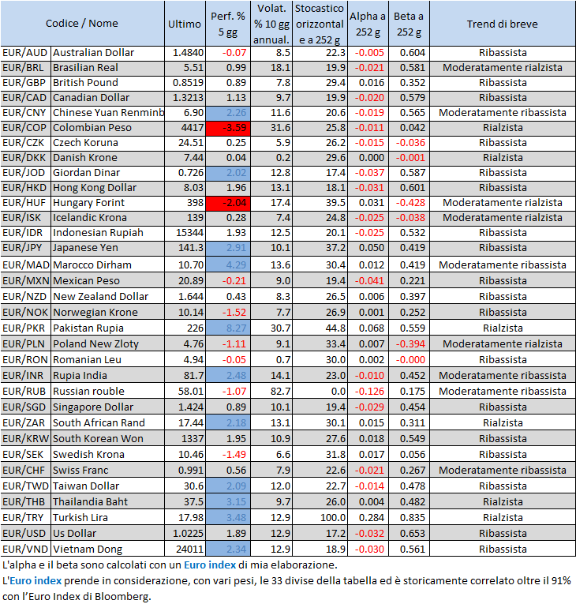
Task: Click the -1.52 performance for Norwegian Krone
Action: pos(228,313)
